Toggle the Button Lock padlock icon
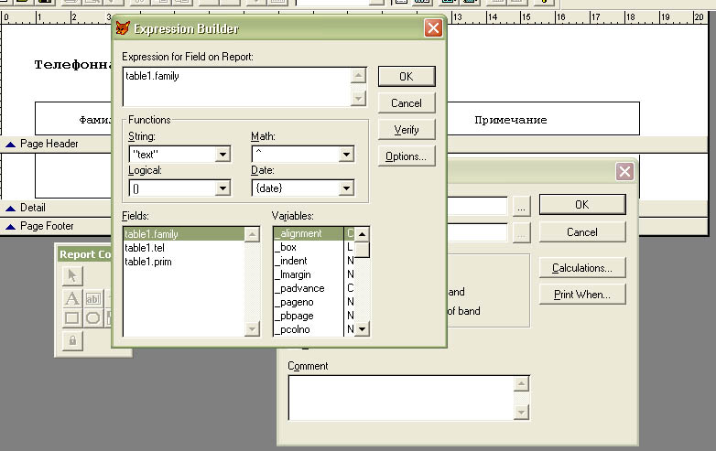This screenshot has width=716, height=451. tap(72, 340)
